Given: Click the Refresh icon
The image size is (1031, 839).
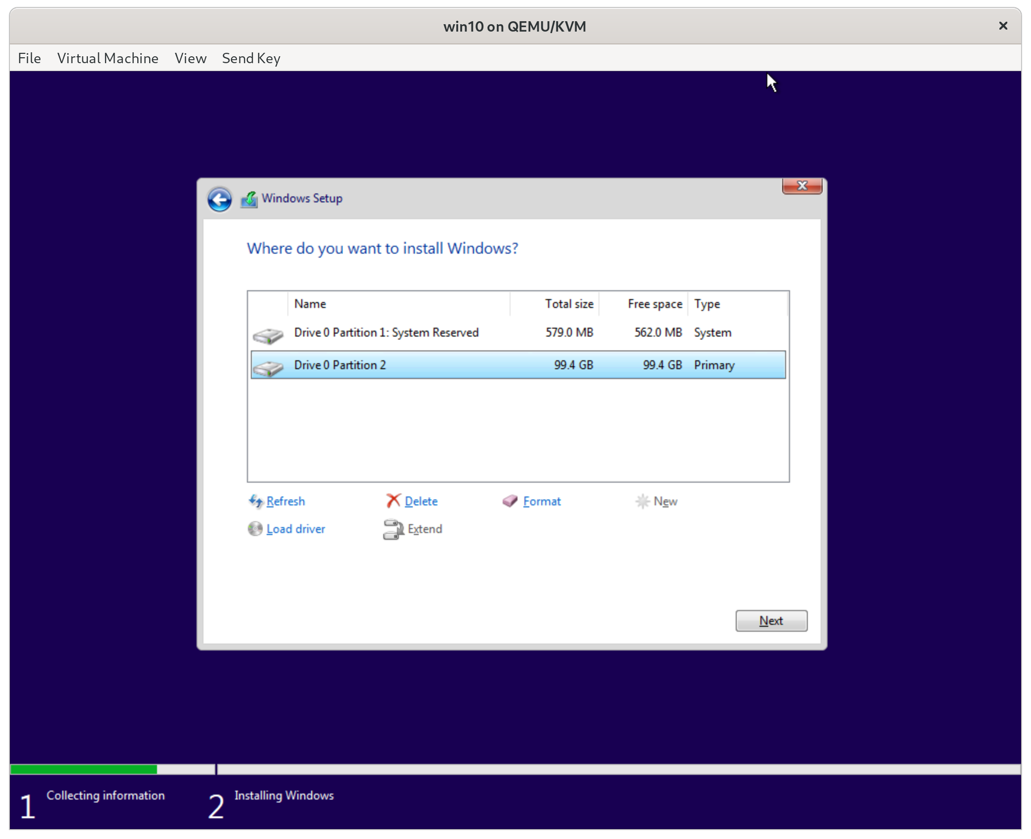Looking at the screenshot, I should pos(256,501).
